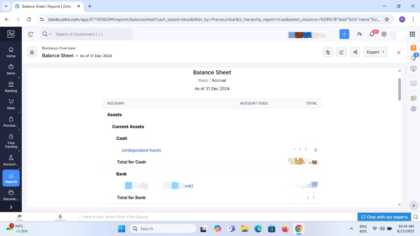Open the Windows Start menu
The width and height of the screenshot is (420, 236).
click(122, 229)
